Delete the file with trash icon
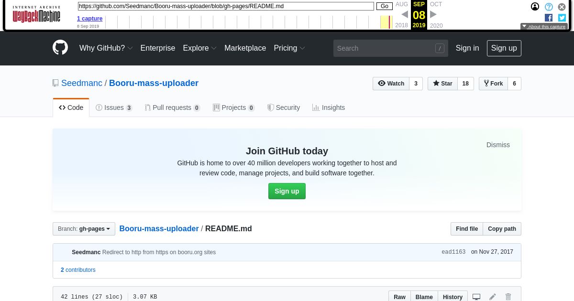The image size is (574, 301). 508,297
